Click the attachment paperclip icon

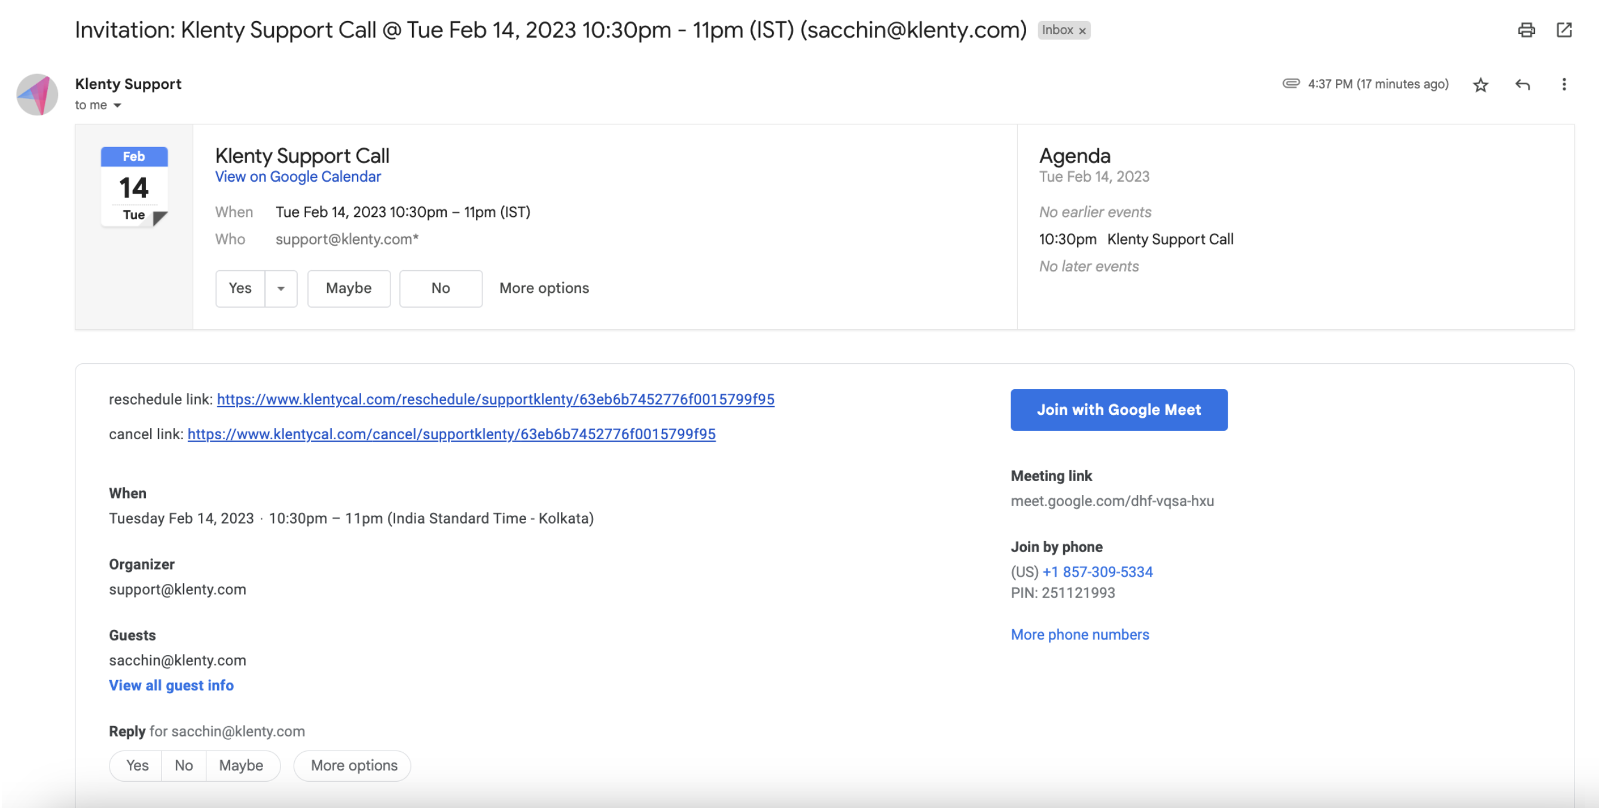point(1290,83)
